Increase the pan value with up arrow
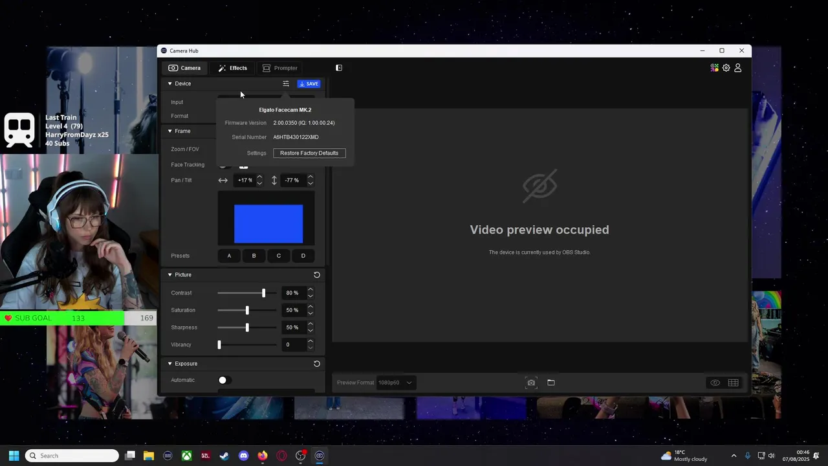The height and width of the screenshot is (466, 828). 259,177
